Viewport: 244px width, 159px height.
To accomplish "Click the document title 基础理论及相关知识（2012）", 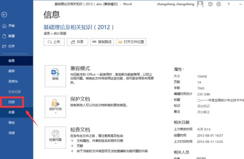I will coord(78,27).
